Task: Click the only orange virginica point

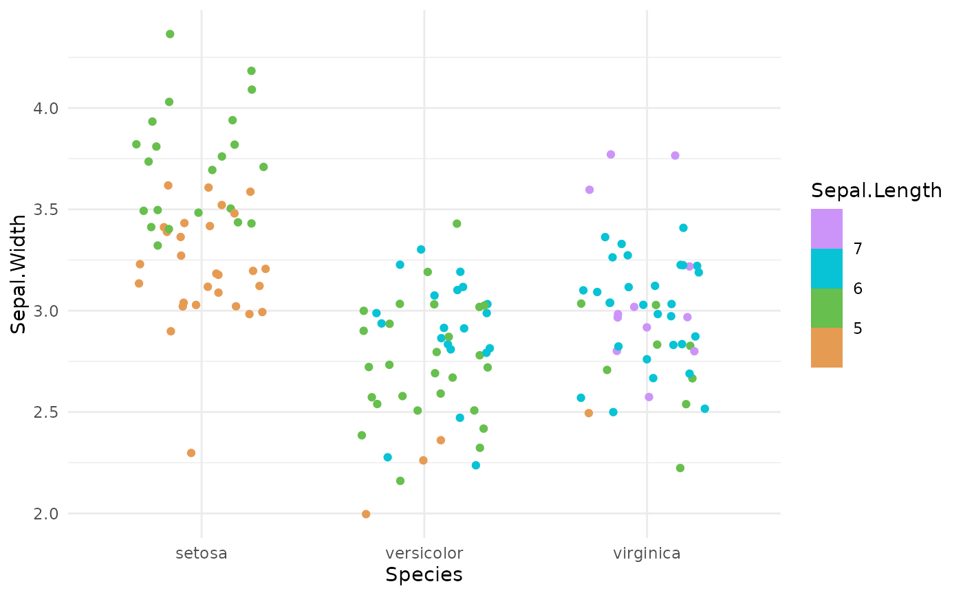Action: [x=588, y=413]
